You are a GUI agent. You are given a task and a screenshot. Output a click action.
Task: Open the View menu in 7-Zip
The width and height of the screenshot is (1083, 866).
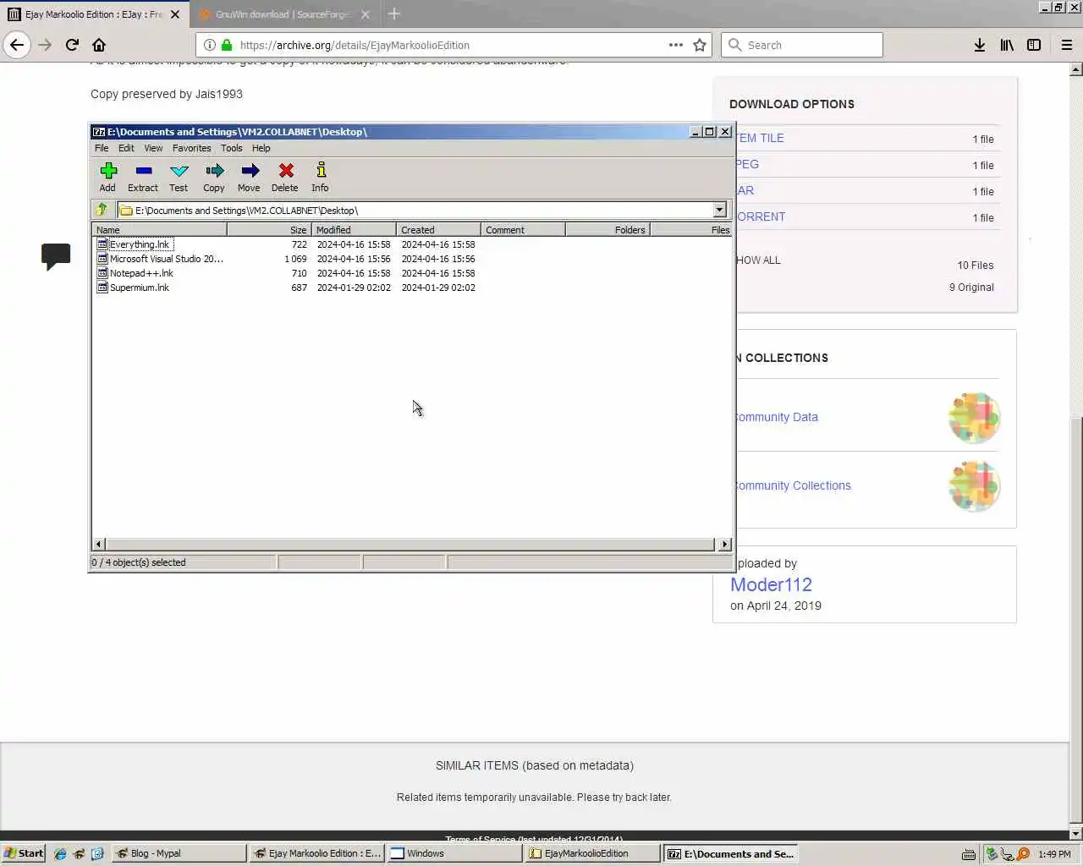153,148
